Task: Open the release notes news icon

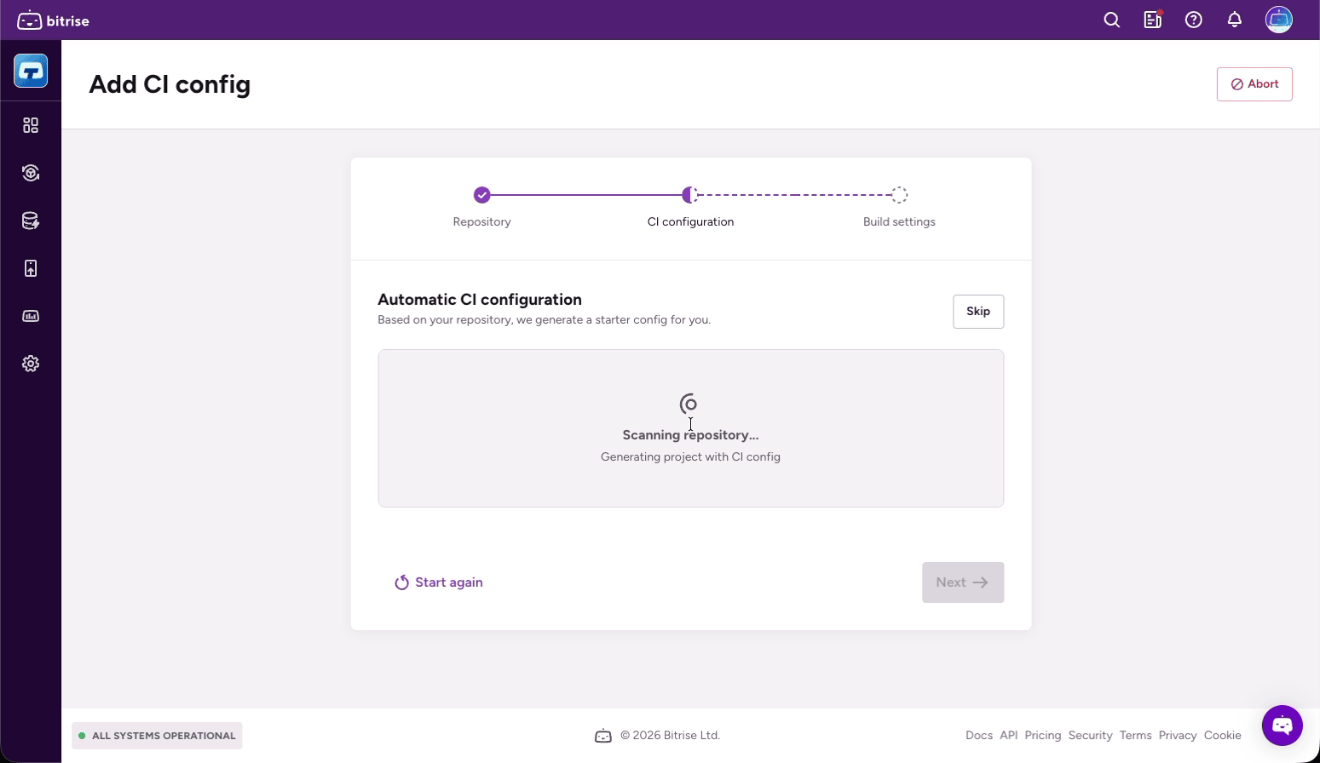Action: [x=1153, y=20]
